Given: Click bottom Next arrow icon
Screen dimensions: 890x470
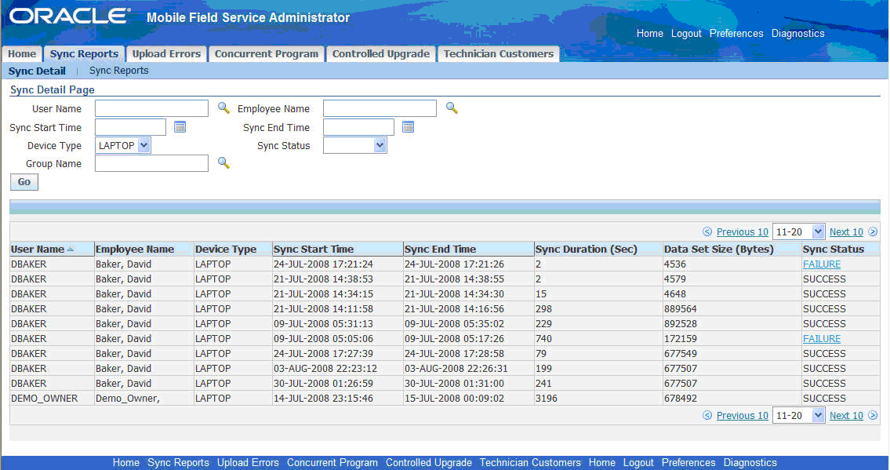Looking at the screenshot, I should tap(873, 415).
